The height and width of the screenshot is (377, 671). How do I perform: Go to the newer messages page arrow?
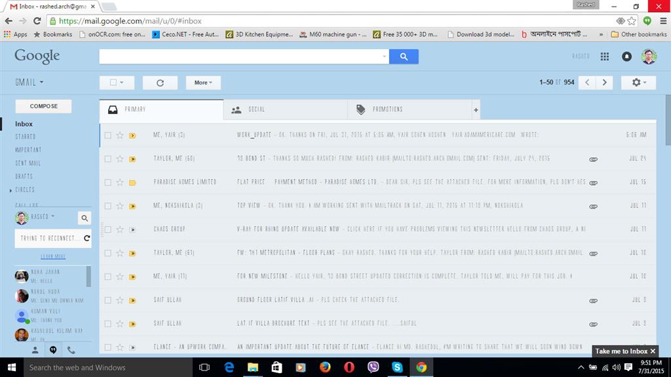587,82
